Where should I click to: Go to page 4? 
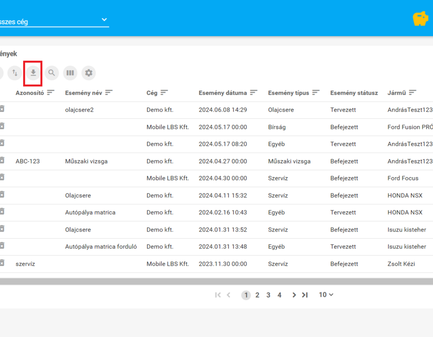click(280, 295)
